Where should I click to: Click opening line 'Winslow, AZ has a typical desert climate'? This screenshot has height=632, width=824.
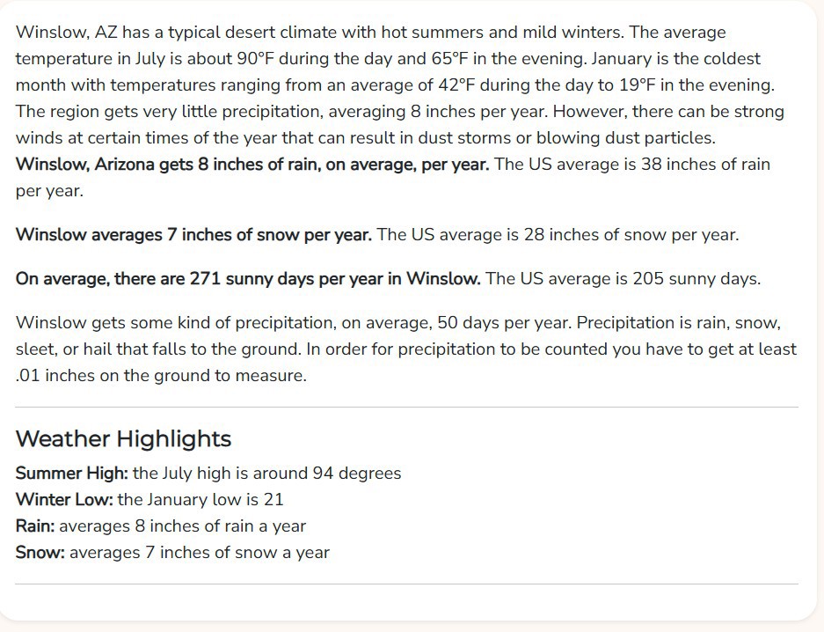(177, 33)
